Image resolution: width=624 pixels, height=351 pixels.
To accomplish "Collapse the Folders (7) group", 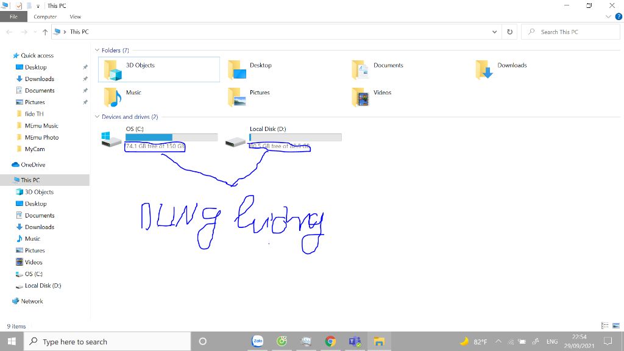I will click(97, 50).
